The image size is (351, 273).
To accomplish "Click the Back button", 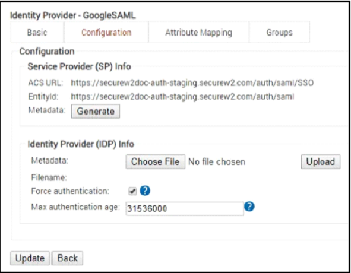I will 67,258.
